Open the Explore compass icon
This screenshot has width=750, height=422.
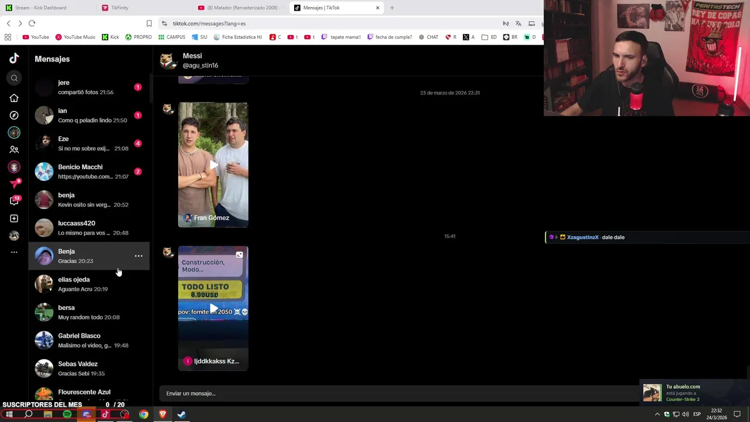[x=14, y=115]
